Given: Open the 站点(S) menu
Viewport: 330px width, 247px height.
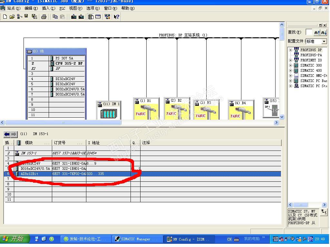Looking at the screenshot, I should pos(14,8).
